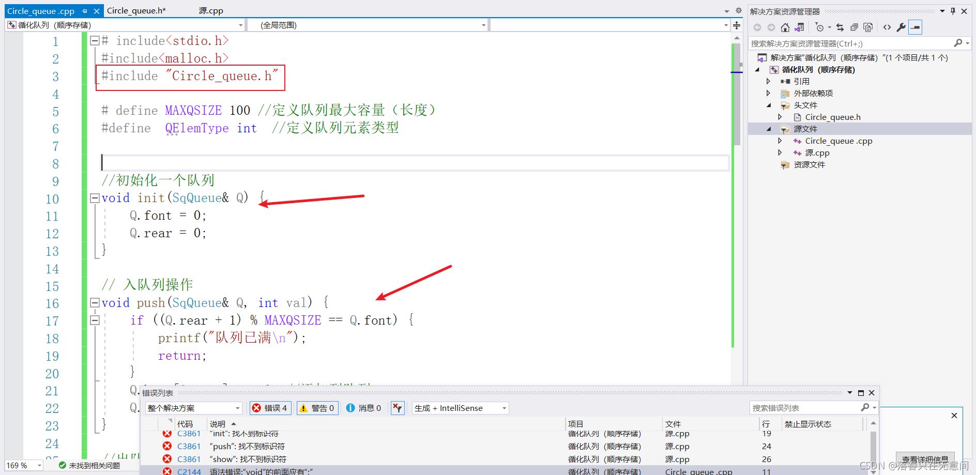Viewport: 976px width, 475px height.
Task: Click the view code angle brackets icon
Action: [887, 27]
